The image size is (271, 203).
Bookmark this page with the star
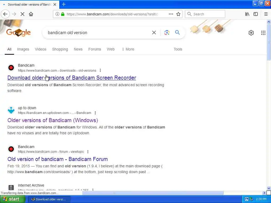click(x=178, y=14)
